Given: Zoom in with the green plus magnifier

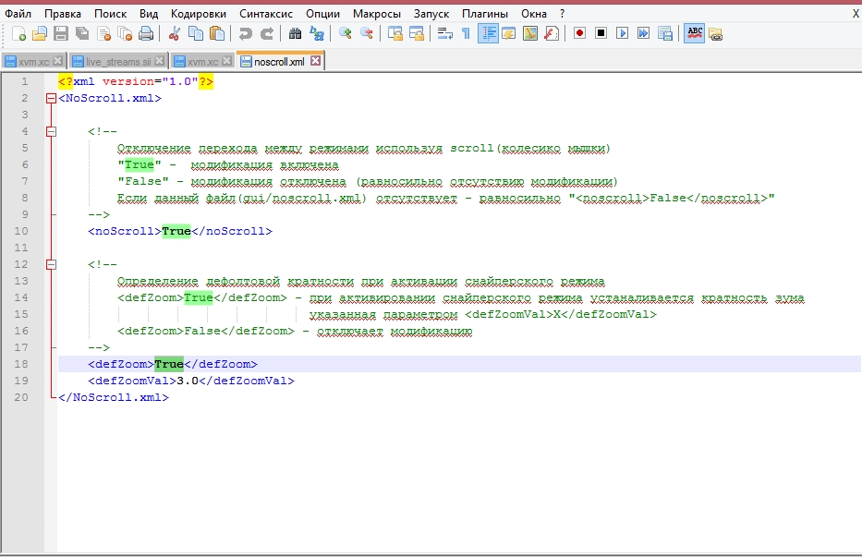Looking at the screenshot, I should coord(346,34).
